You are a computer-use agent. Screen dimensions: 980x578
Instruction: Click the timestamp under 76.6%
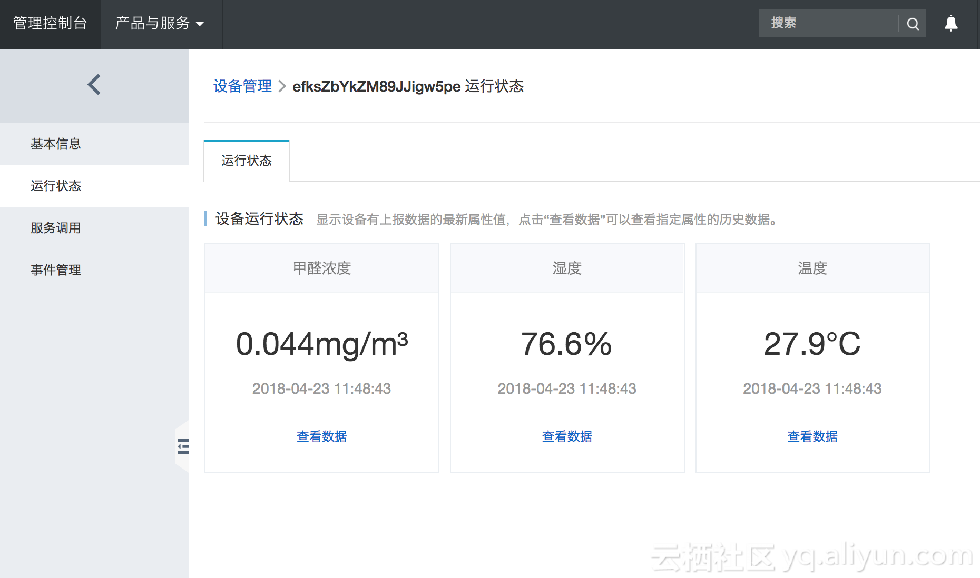(567, 388)
